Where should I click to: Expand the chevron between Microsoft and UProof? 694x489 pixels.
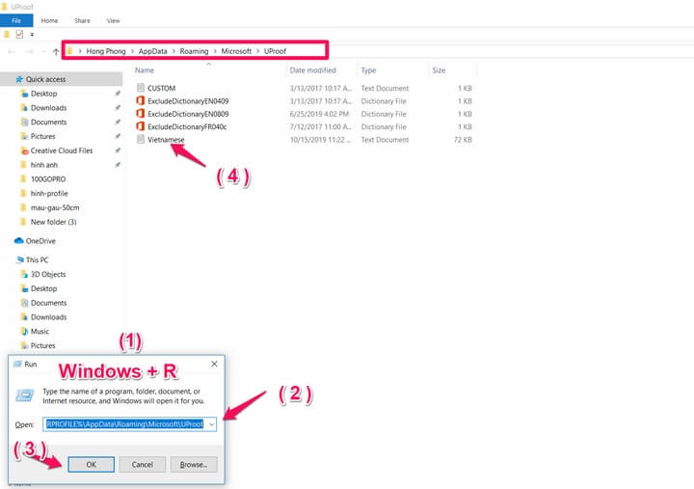click(257, 51)
